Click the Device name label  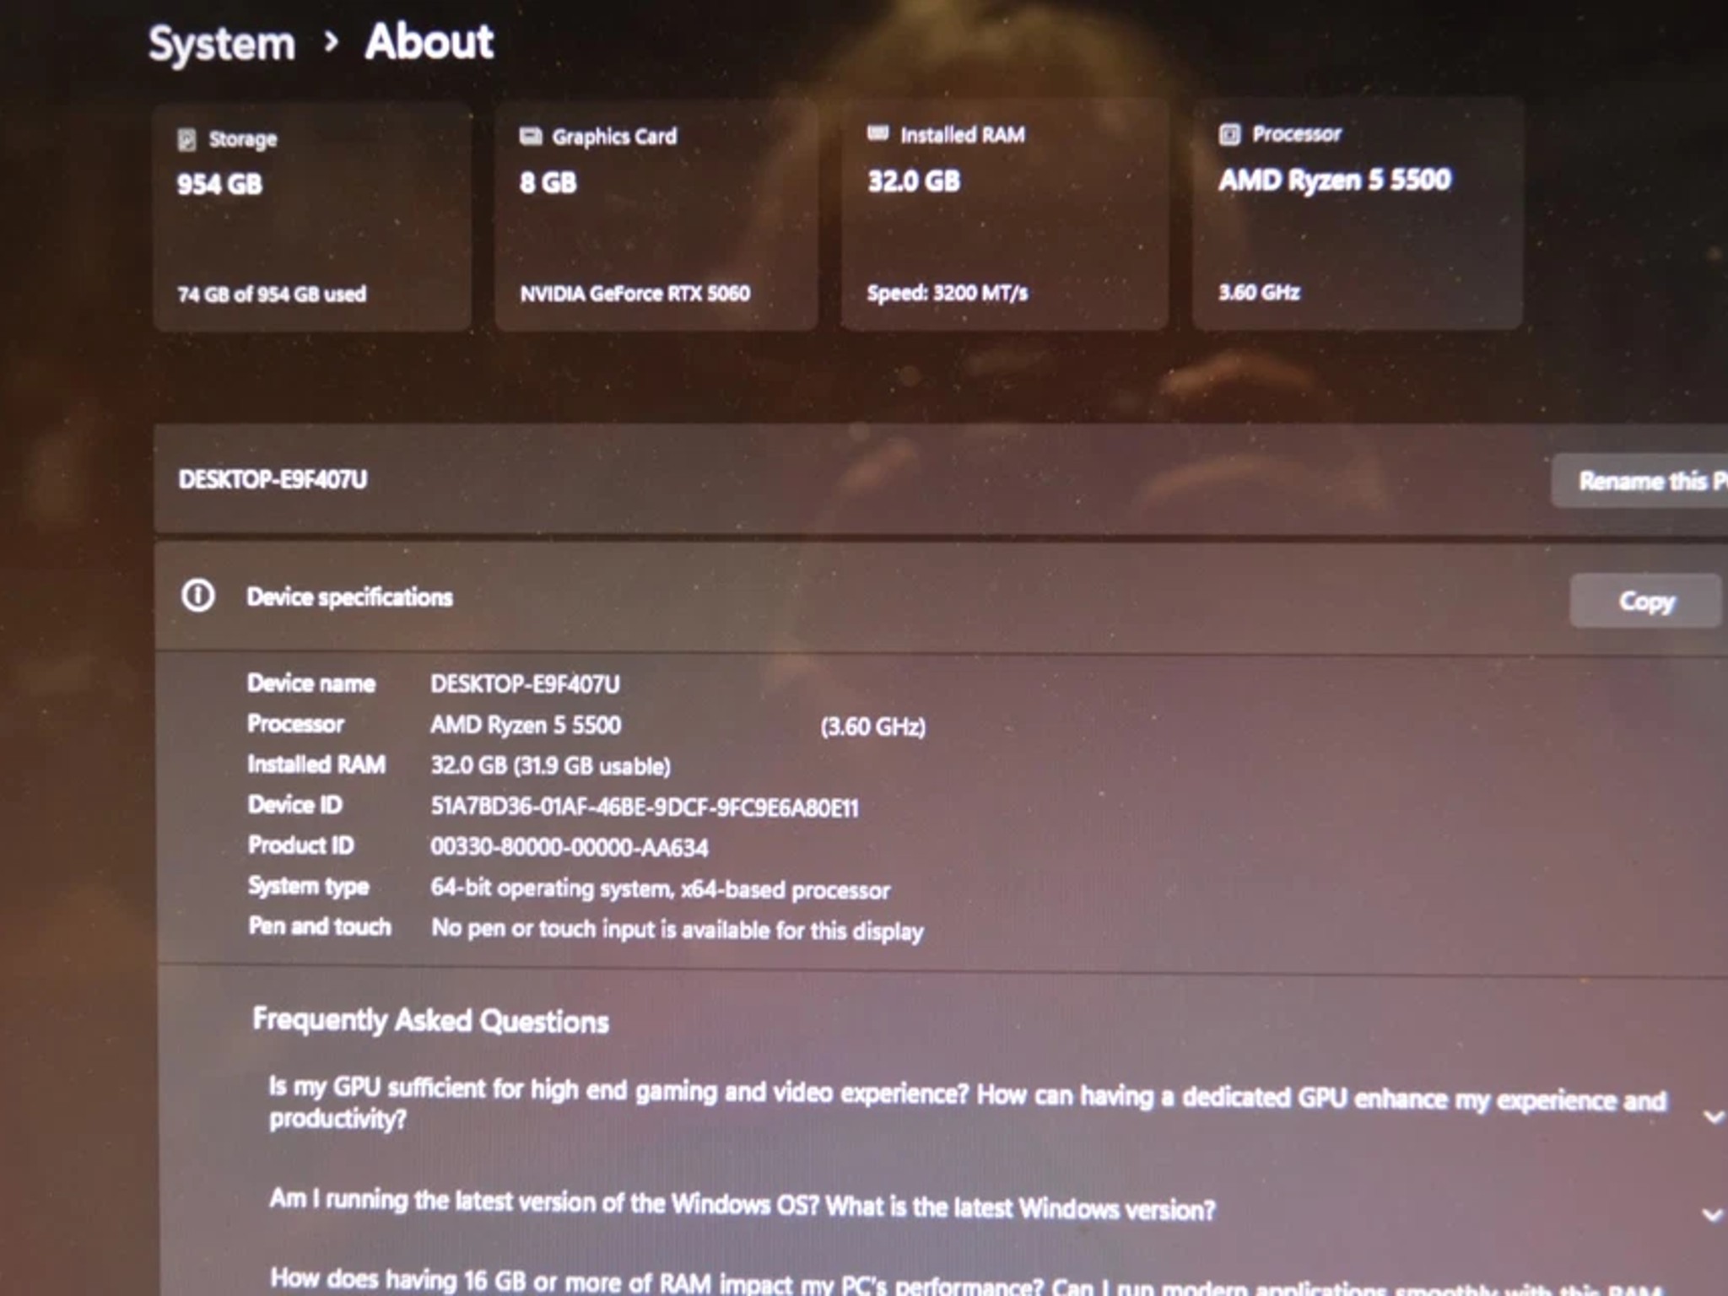311,683
